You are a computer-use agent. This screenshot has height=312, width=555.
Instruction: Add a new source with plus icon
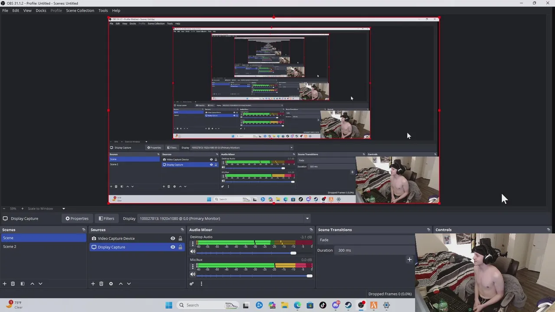pos(93,283)
